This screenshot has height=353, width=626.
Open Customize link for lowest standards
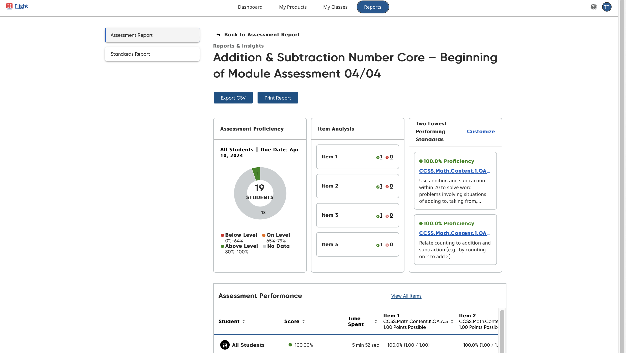coord(481,132)
